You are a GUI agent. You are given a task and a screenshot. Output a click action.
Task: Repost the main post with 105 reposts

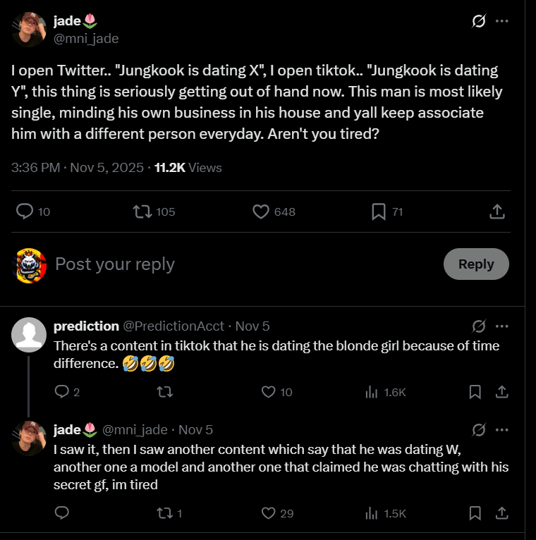142,211
